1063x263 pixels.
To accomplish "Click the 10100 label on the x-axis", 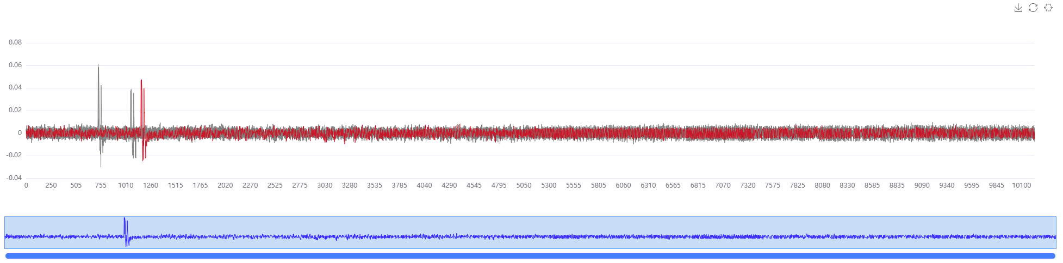I will point(1021,185).
